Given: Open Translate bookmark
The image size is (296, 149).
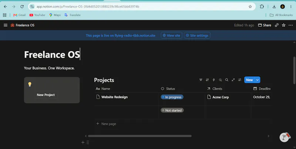Looking at the screenshot, I should pyautogui.click(x=73, y=15).
